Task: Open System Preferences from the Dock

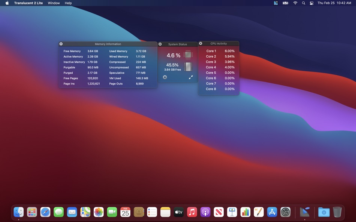Action: point(286,212)
